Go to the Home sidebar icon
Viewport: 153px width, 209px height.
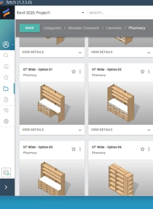[6, 66]
